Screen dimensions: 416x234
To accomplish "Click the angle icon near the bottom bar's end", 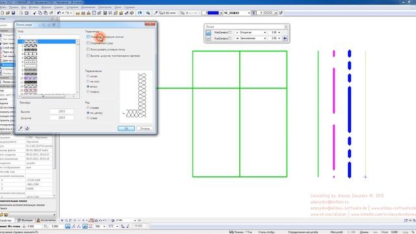I will (x=128, y=226).
